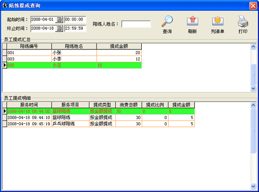
Task: Open calendar picker for 起始时间 date
Action: pos(59,20)
